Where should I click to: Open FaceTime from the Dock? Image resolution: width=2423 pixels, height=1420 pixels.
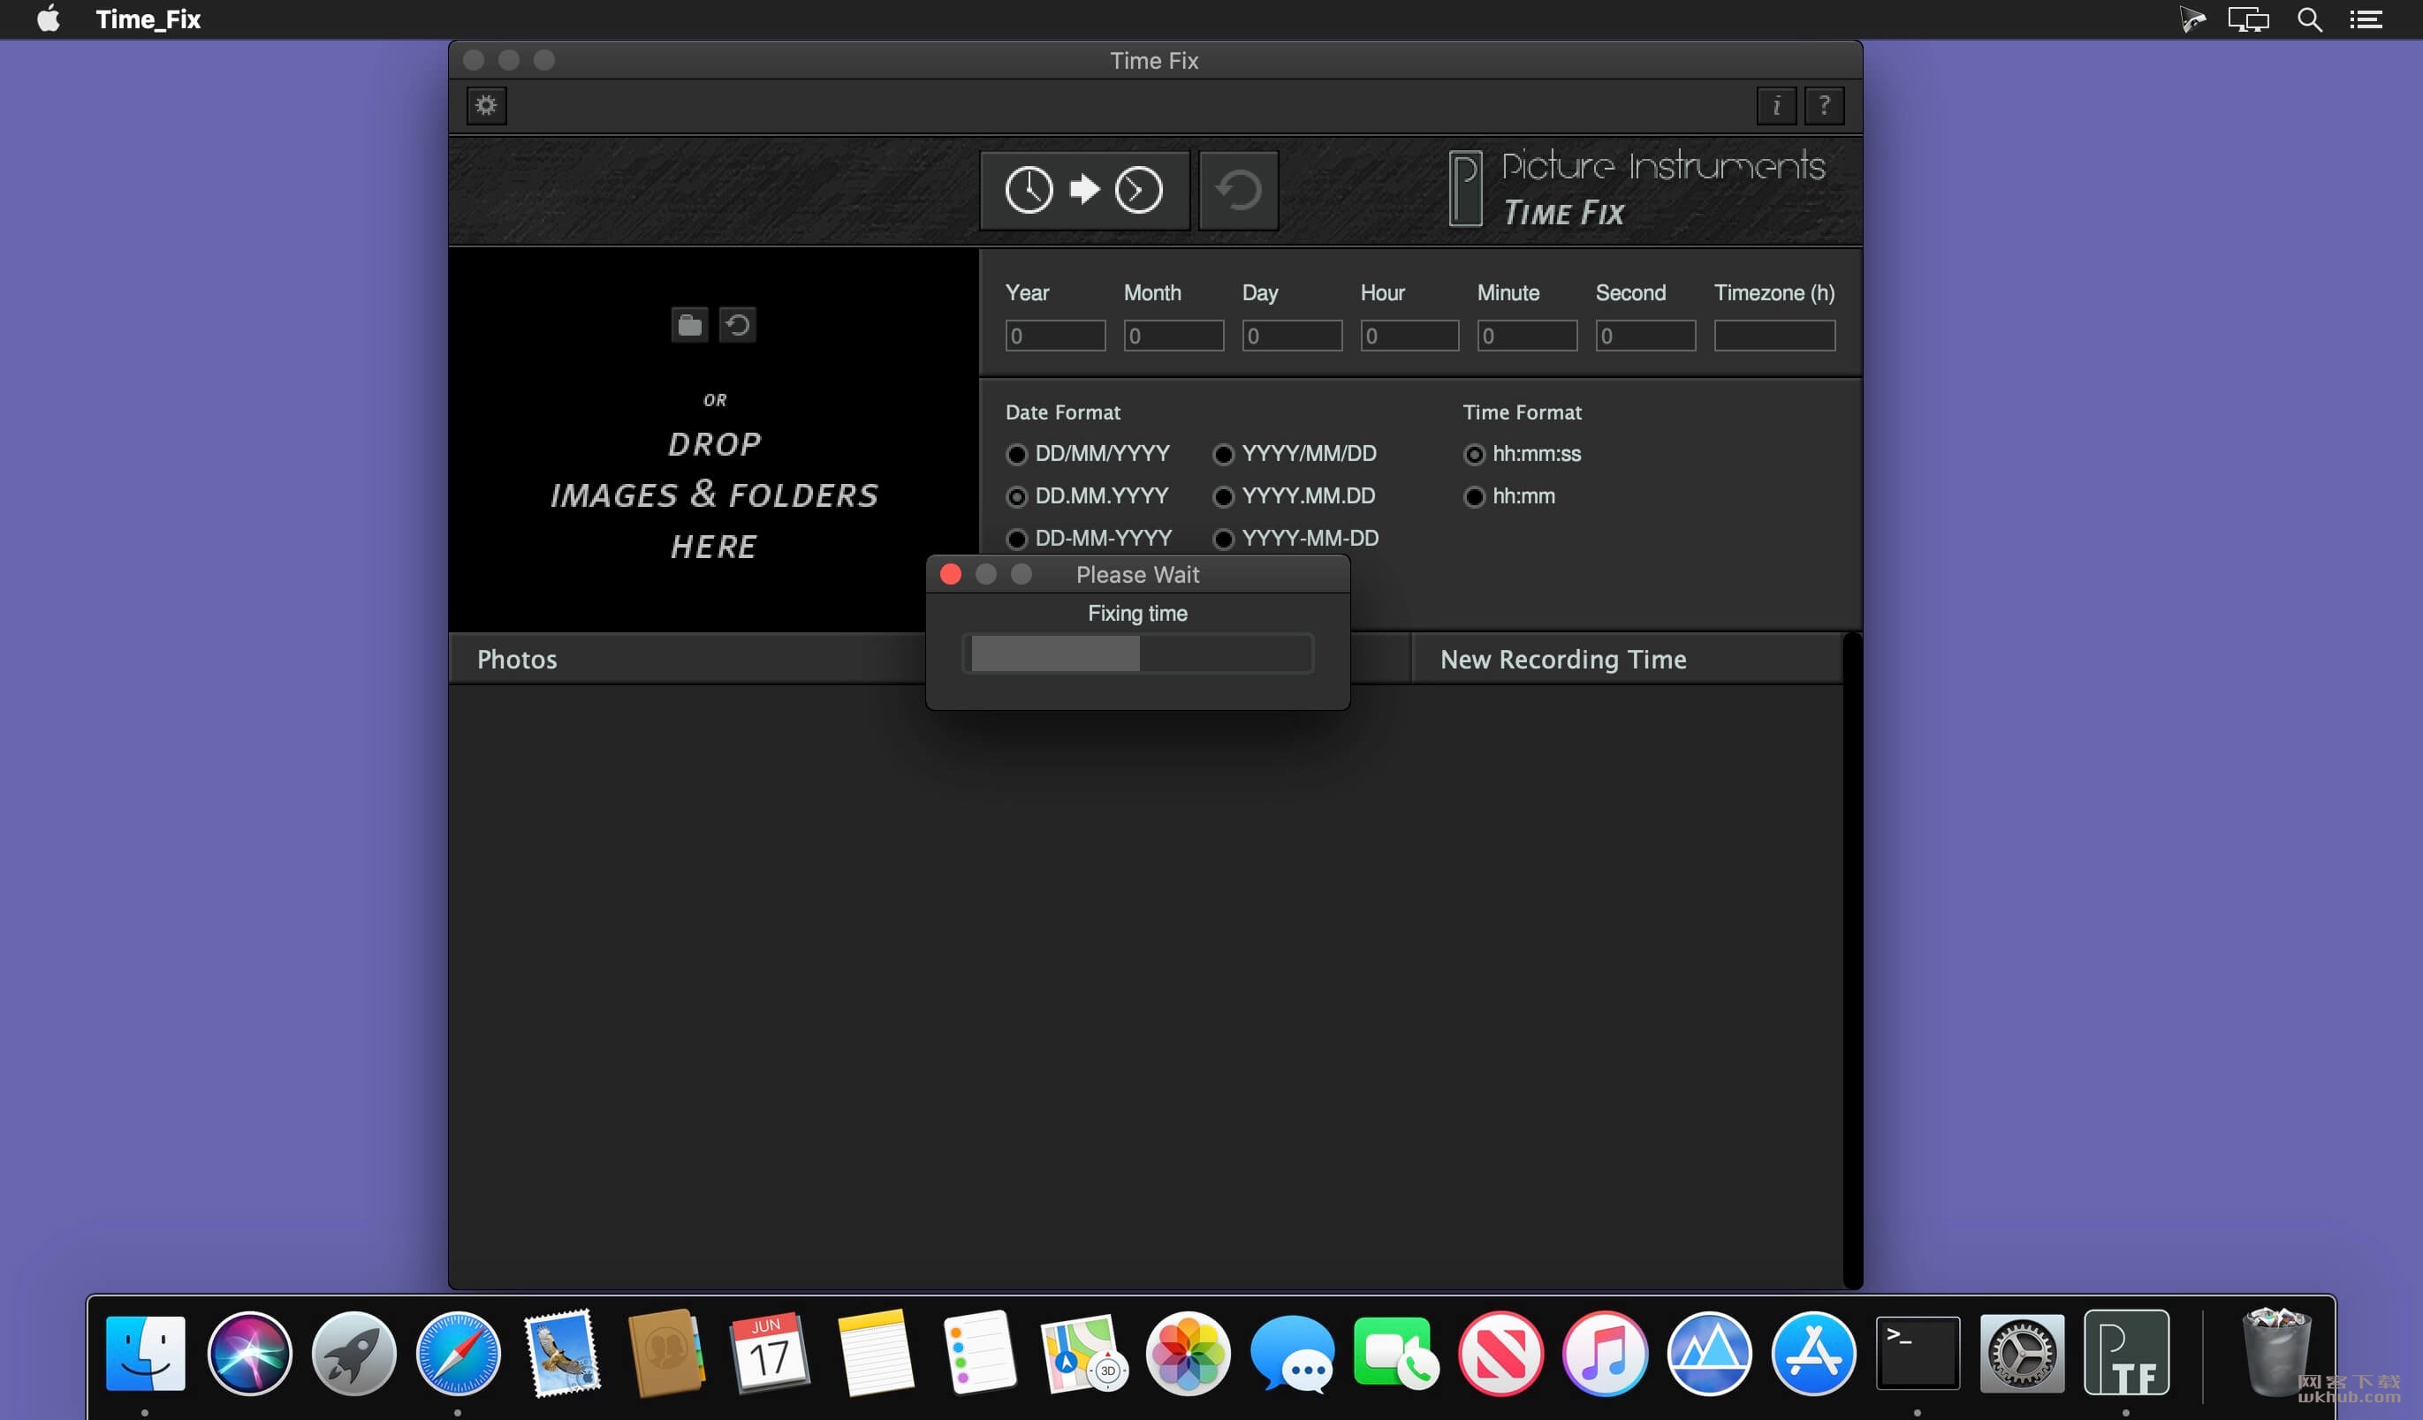1397,1353
